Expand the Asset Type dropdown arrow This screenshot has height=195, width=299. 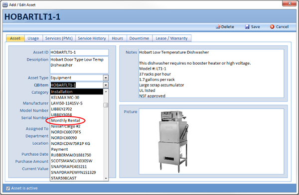point(106,78)
